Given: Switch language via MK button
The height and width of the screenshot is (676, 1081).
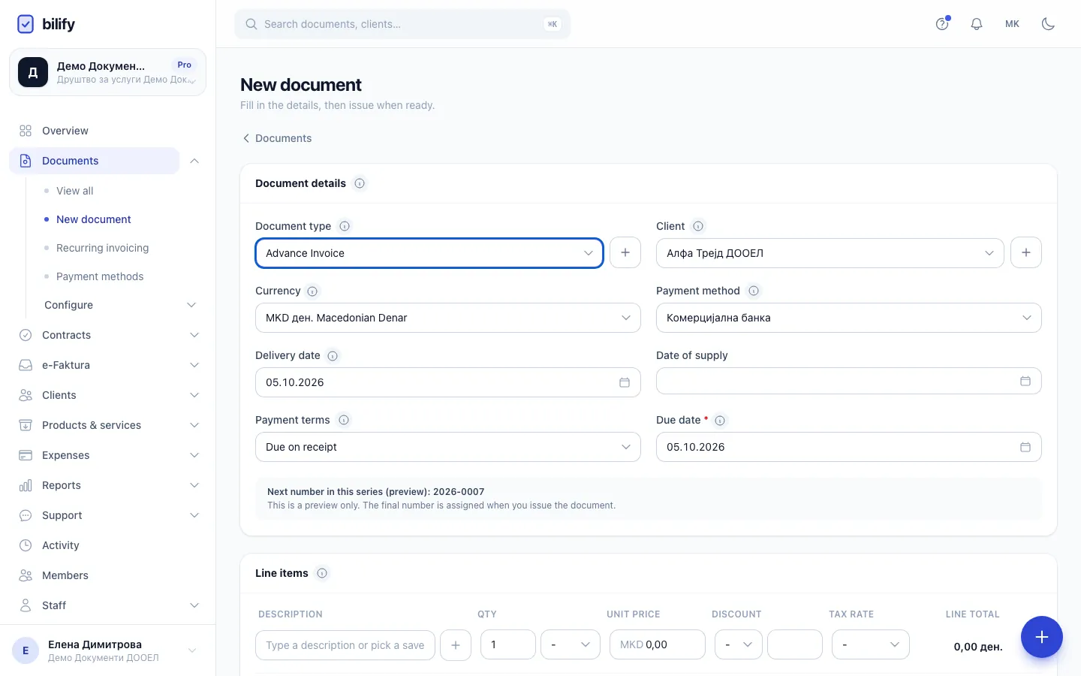Looking at the screenshot, I should (1012, 24).
